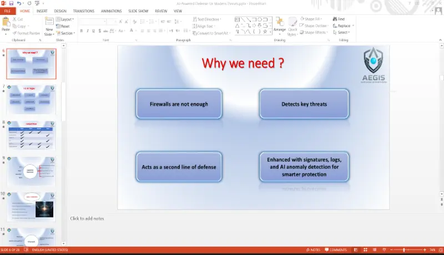Screen dimensions: 444x255
Task: Click Replace in Editing group
Action: pyautogui.click(x=343, y=25)
